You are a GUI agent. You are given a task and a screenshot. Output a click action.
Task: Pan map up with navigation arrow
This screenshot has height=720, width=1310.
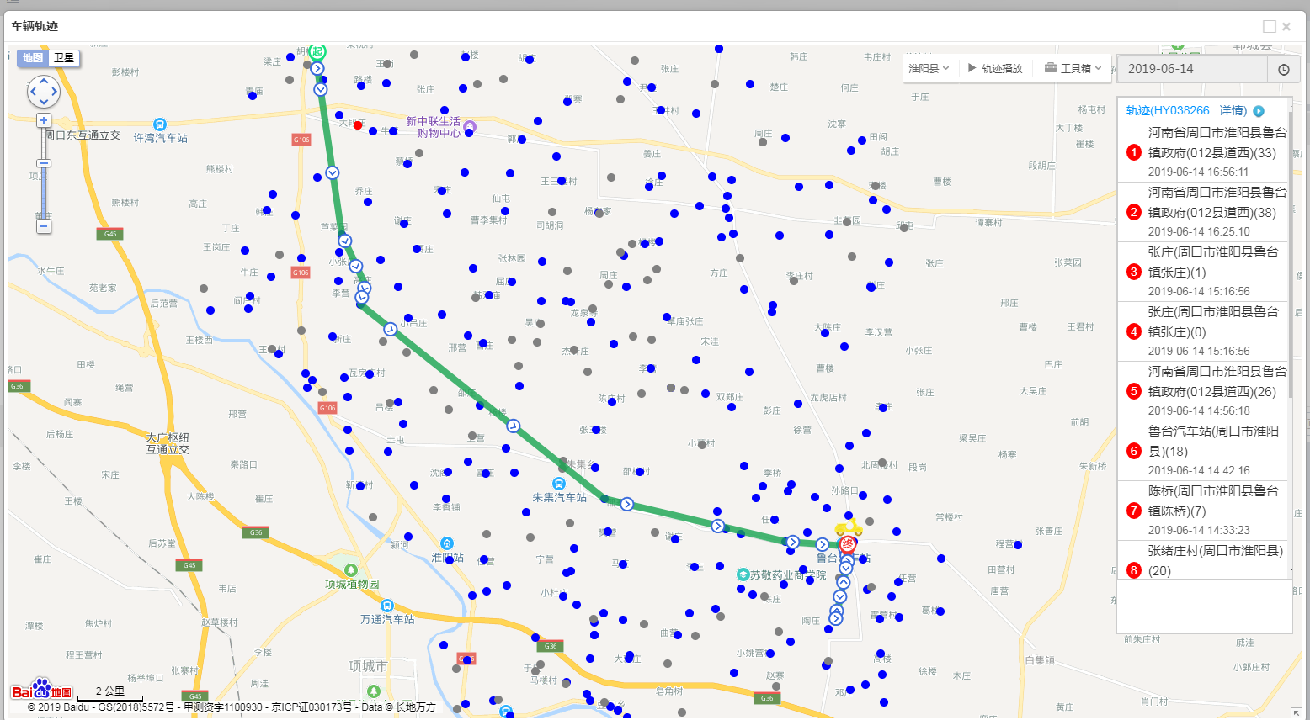44,81
